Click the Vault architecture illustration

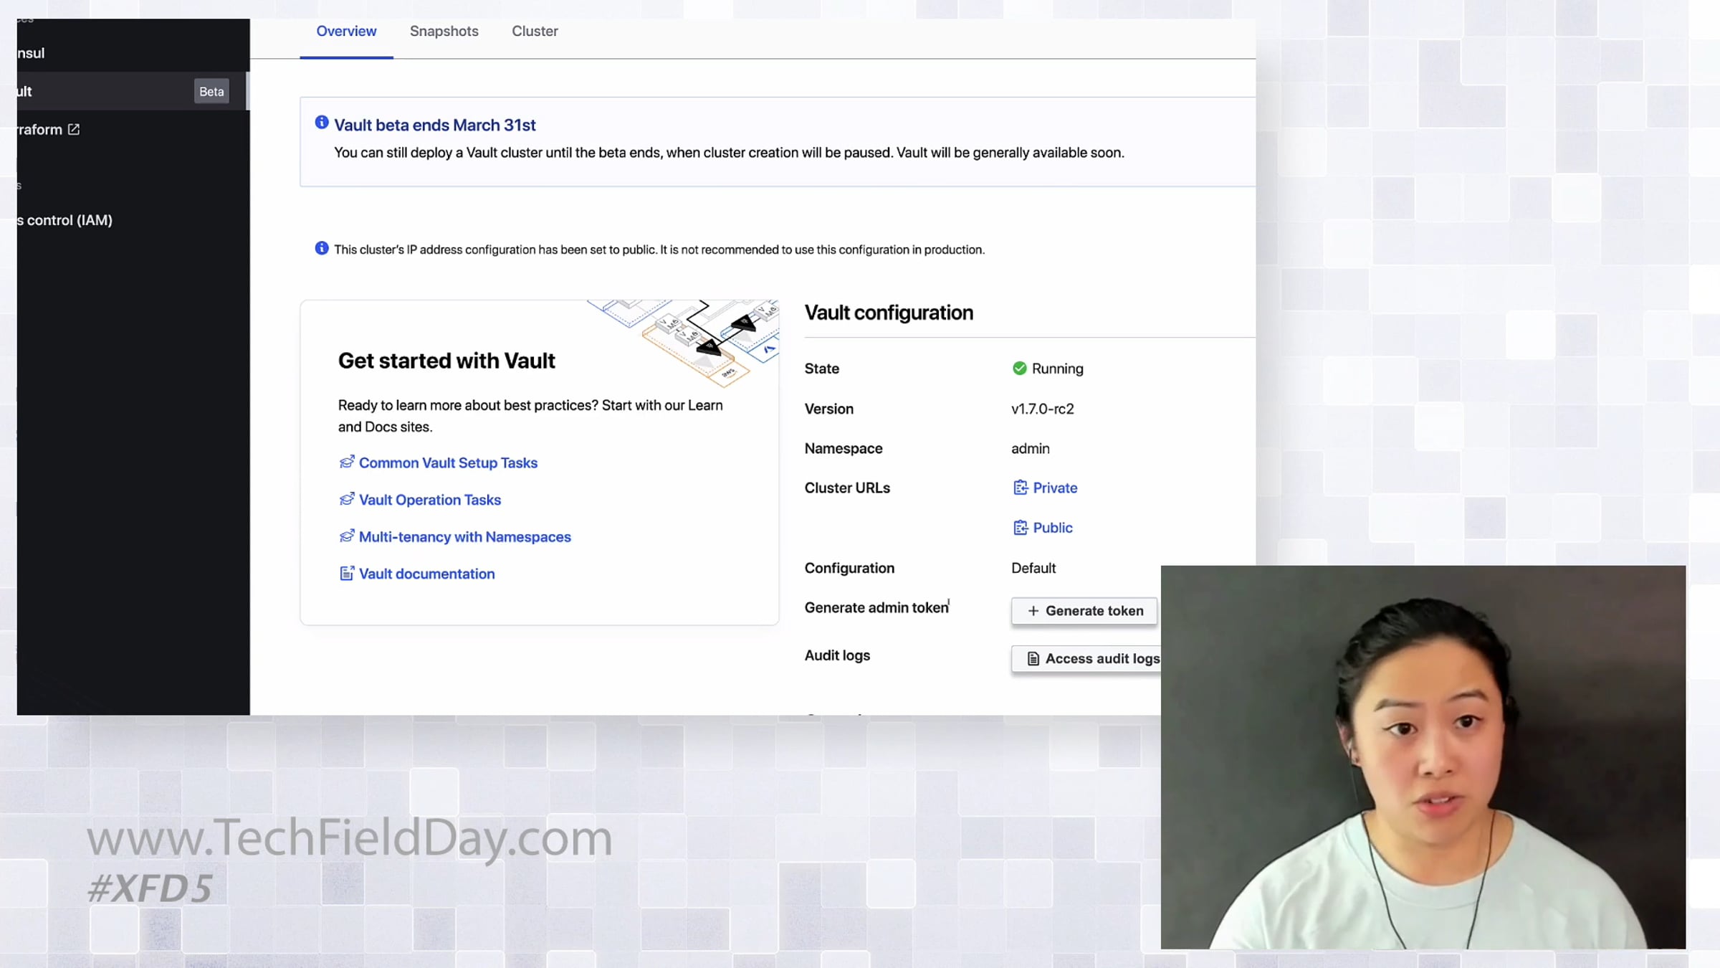pos(683,343)
